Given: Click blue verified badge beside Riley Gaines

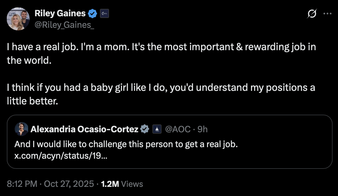Looking at the screenshot, I should (92, 14).
